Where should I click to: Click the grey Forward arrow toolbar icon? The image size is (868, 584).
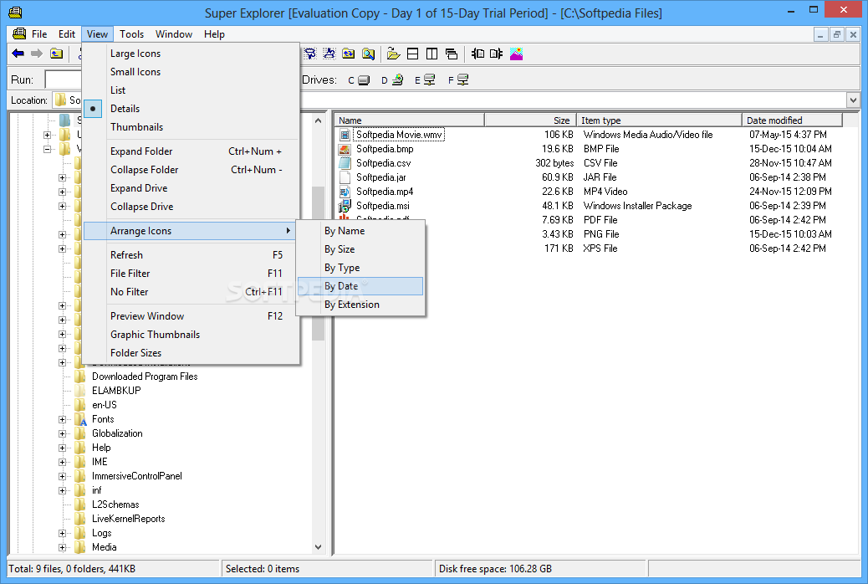click(x=37, y=54)
